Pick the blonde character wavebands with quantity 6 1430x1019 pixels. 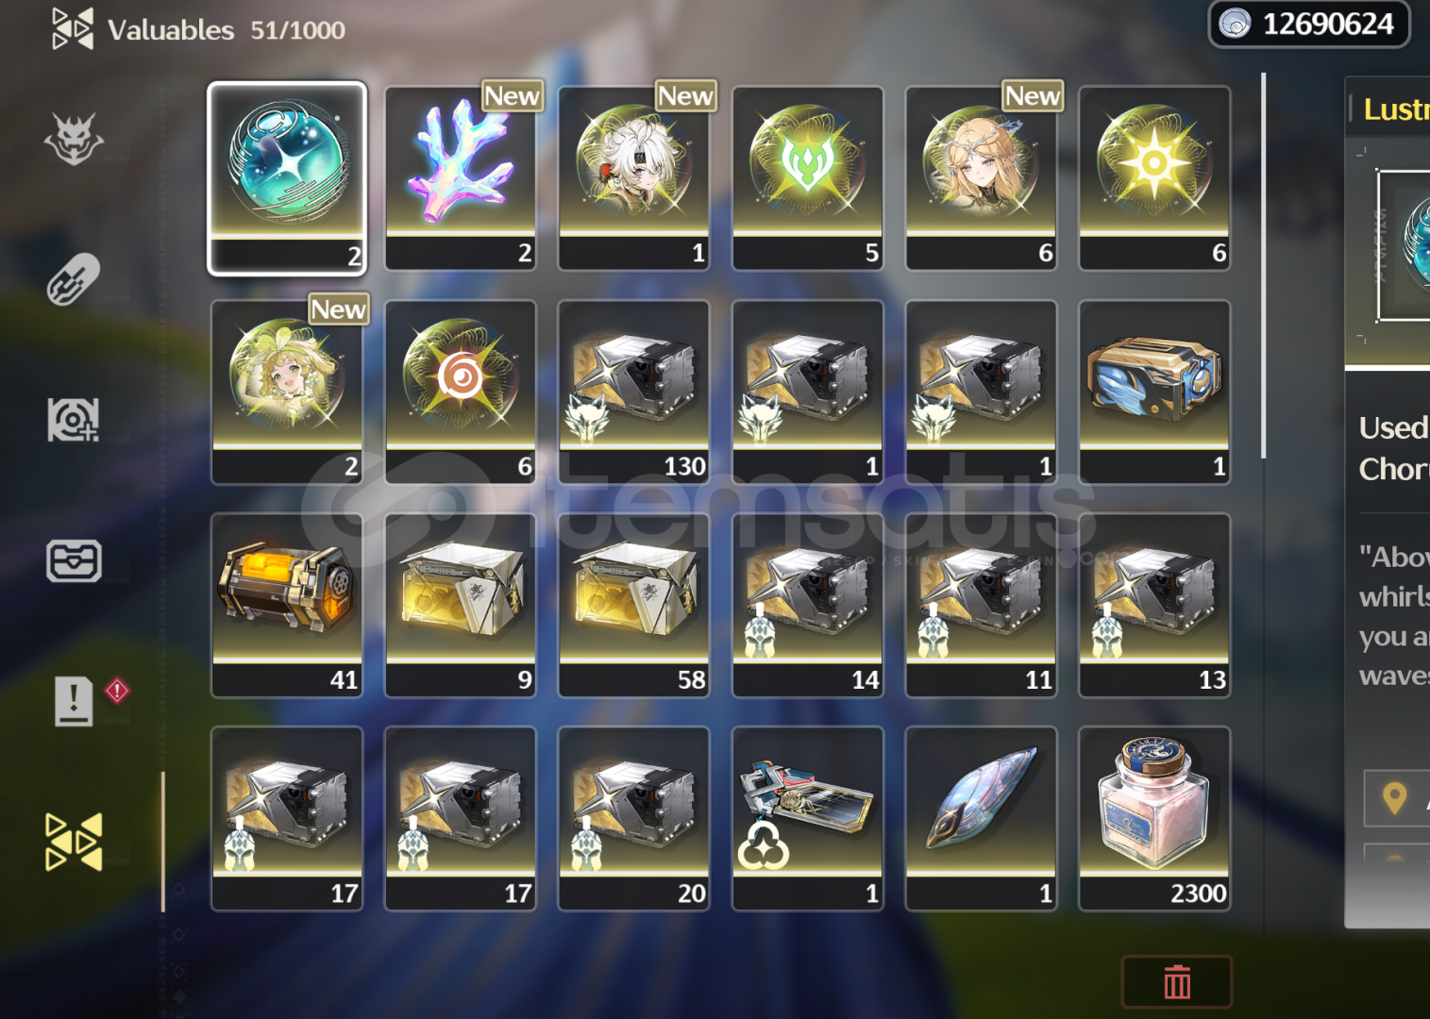(x=982, y=178)
